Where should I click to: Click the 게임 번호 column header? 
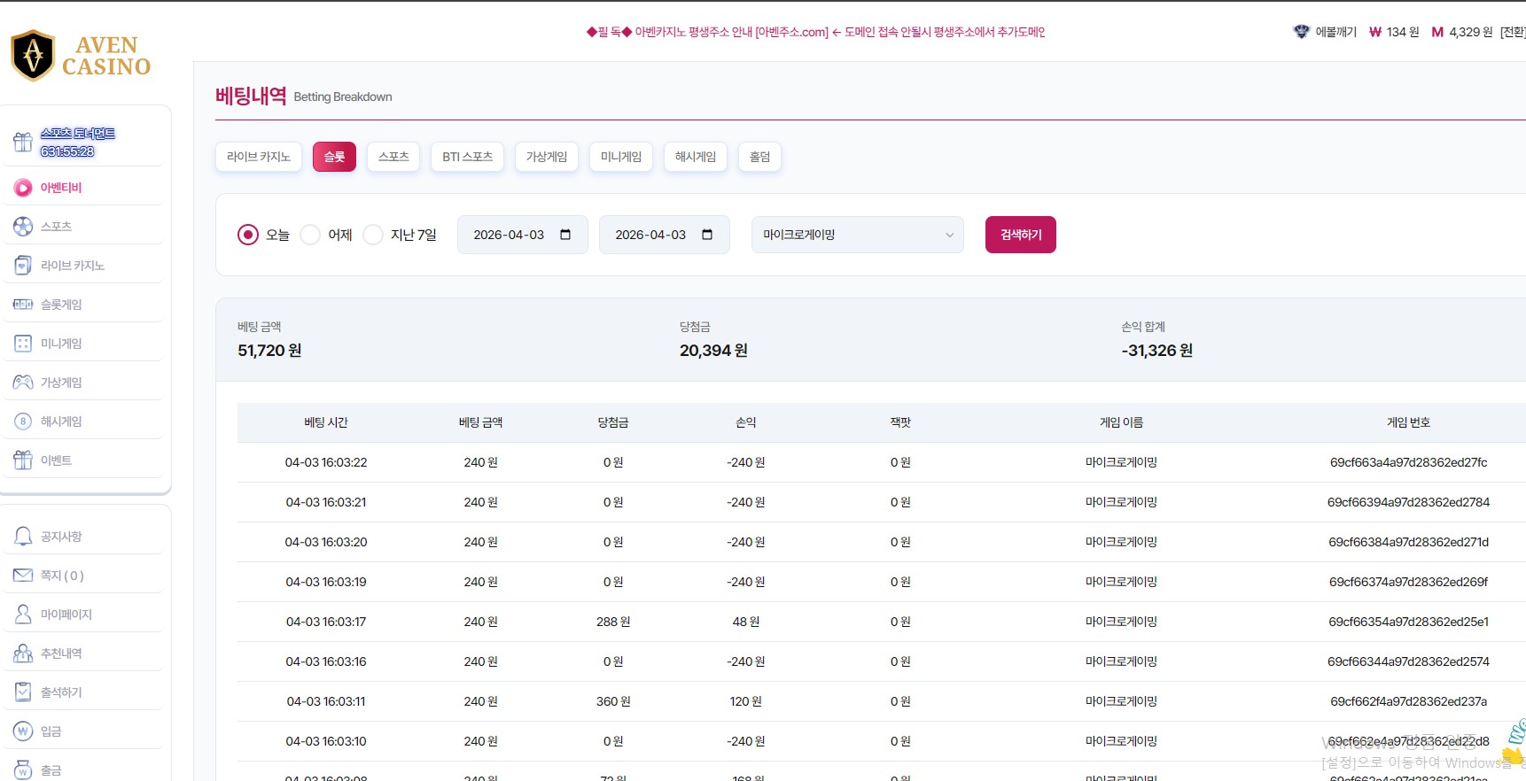[x=1408, y=422]
